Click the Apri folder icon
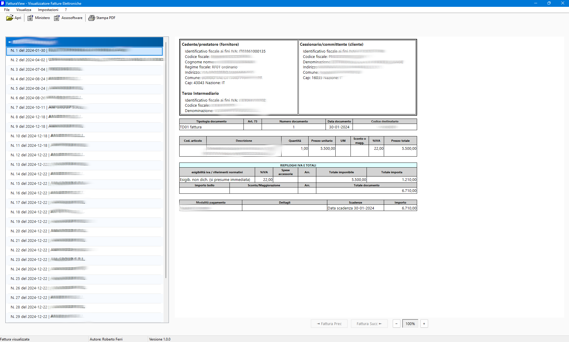 tap(10, 18)
